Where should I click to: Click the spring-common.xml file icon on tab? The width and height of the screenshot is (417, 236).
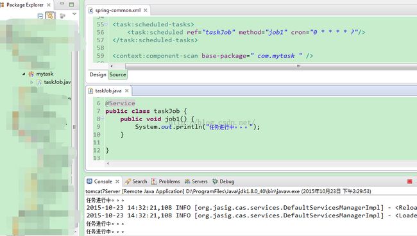coord(90,10)
